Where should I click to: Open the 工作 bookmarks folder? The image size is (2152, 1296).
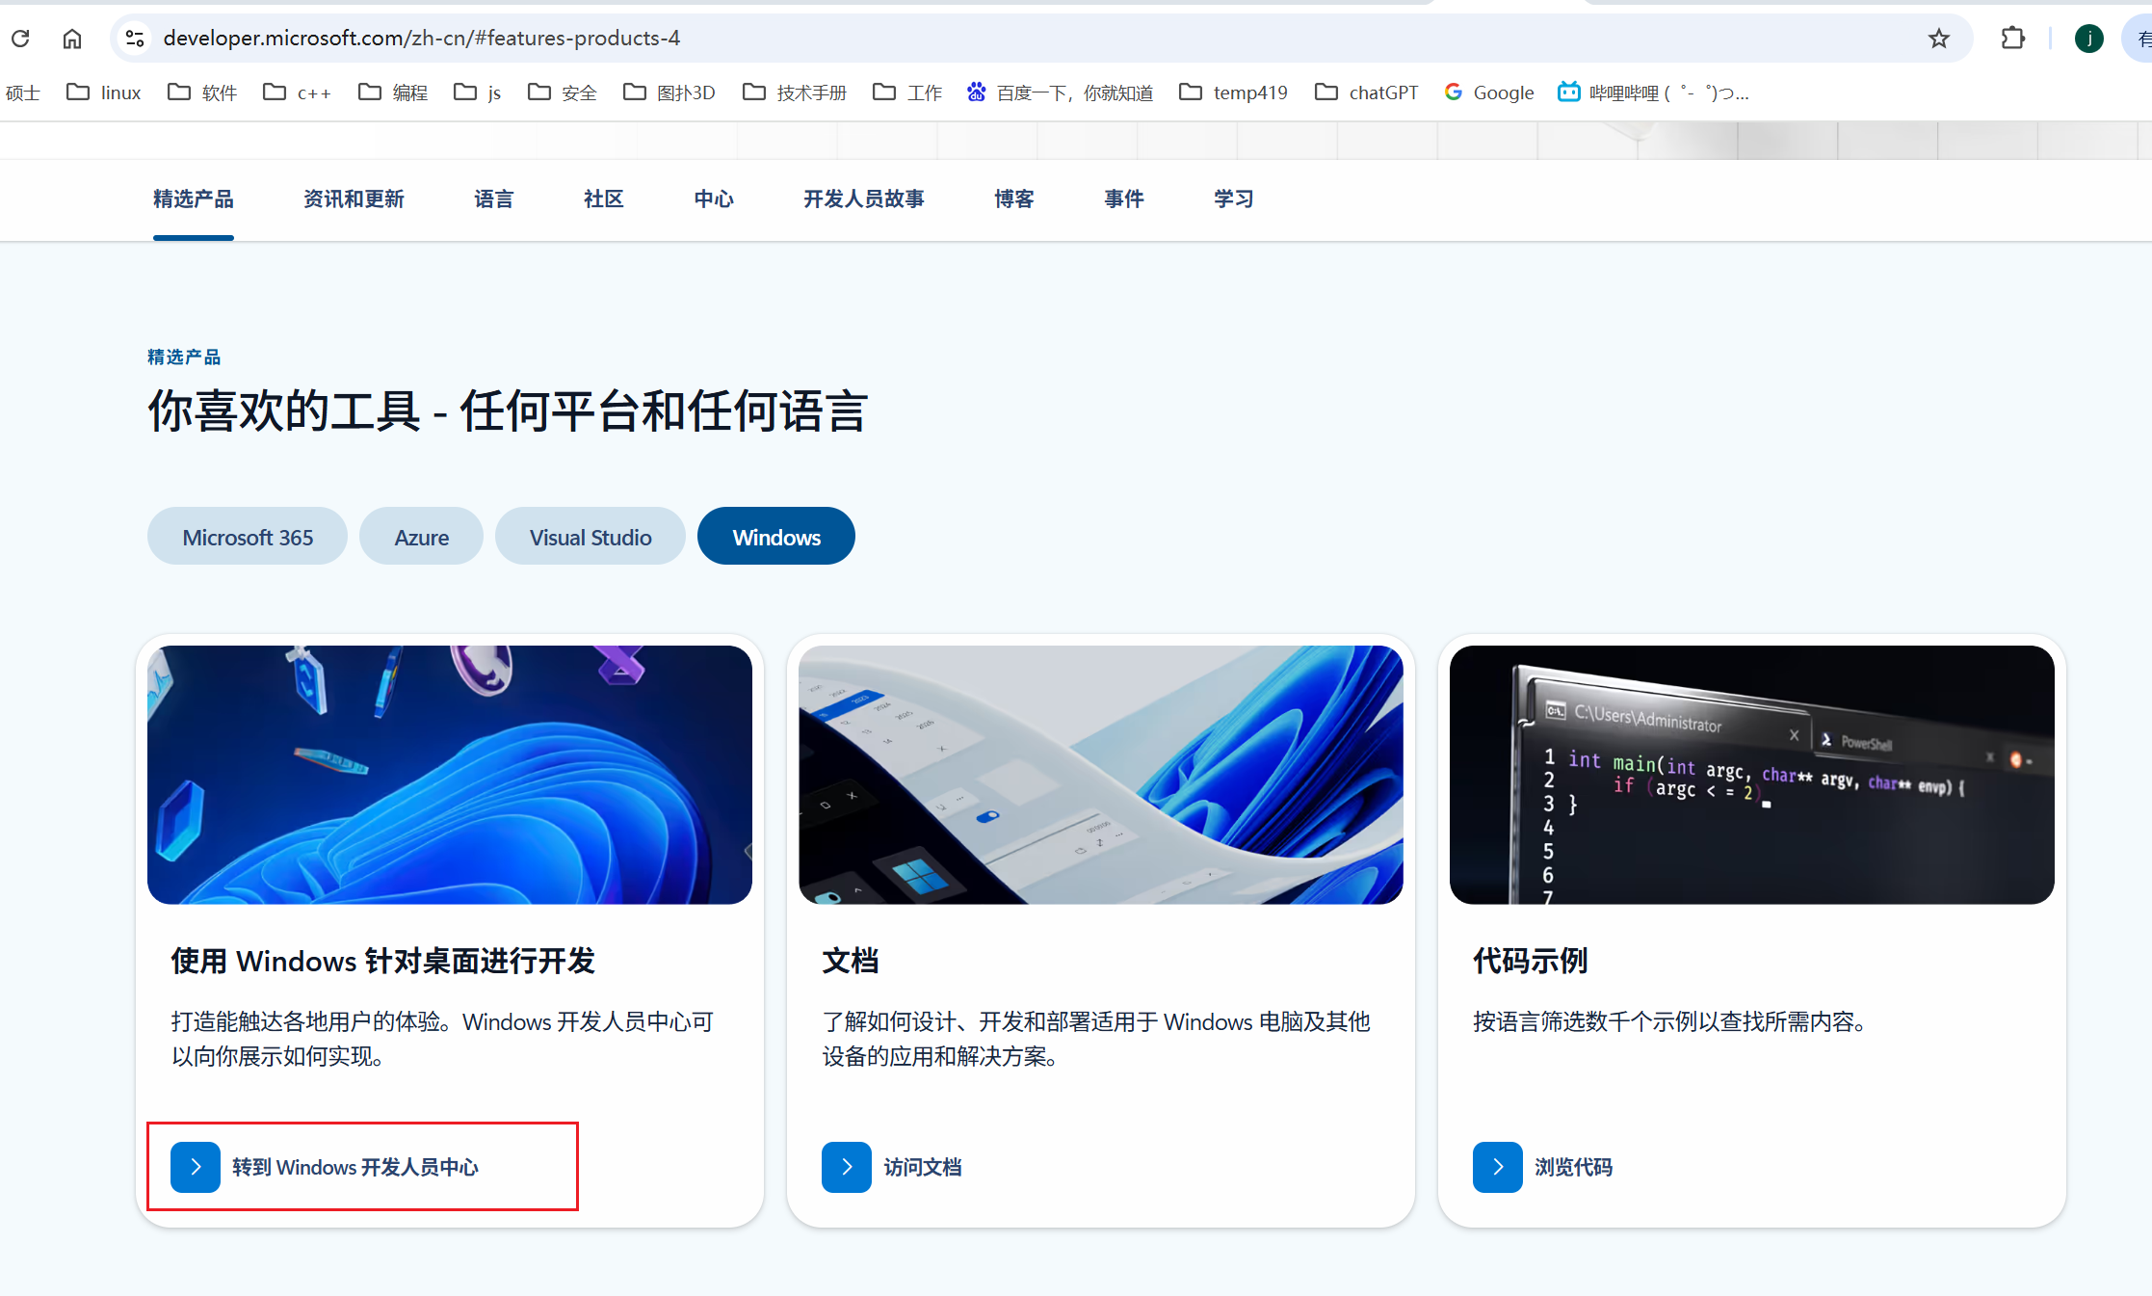[907, 93]
